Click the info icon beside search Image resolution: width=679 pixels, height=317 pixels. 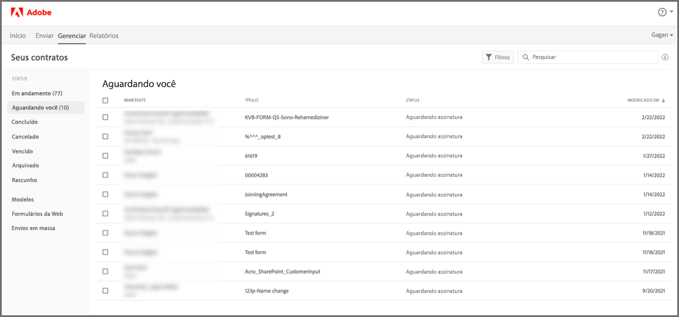click(665, 57)
